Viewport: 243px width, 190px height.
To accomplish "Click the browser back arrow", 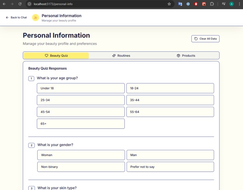I will pyautogui.click(x=4, y=4).
